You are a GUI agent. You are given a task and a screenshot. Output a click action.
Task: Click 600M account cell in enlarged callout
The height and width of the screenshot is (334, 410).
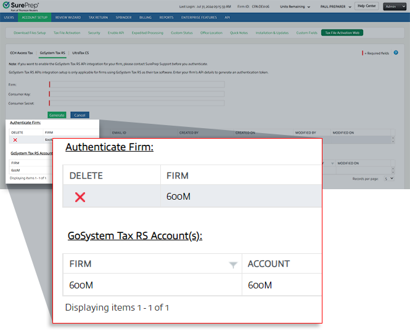point(260,285)
